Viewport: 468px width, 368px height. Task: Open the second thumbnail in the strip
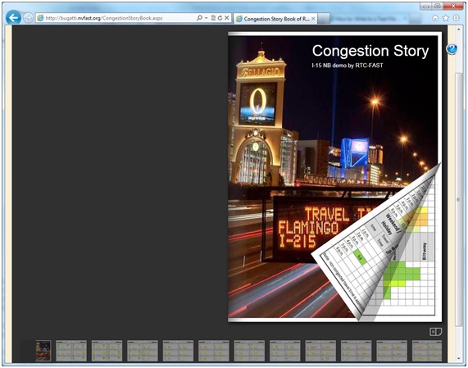pos(71,351)
